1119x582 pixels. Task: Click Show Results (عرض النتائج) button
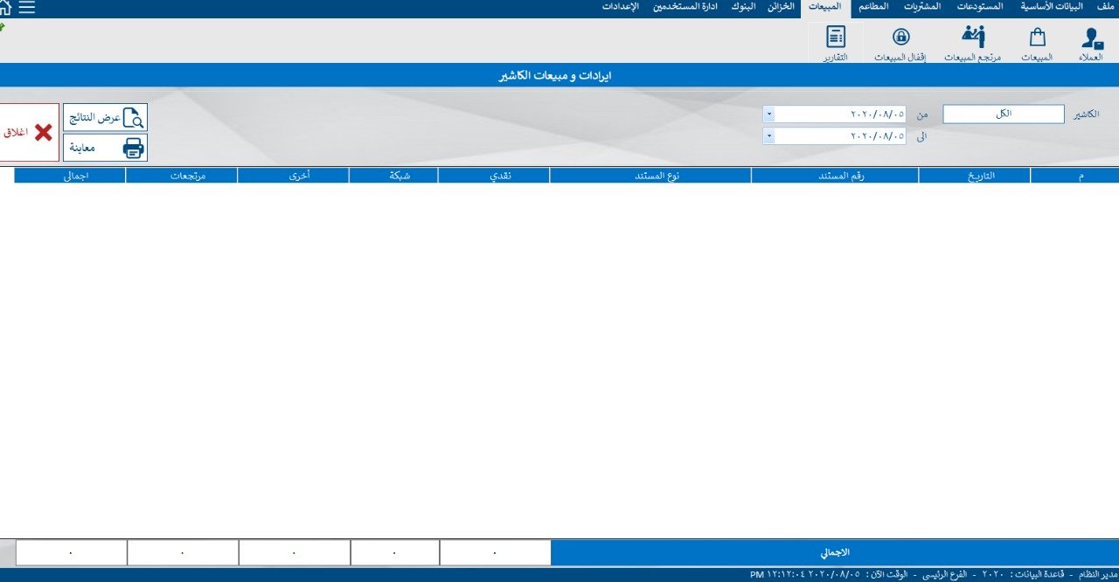pyautogui.click(x=105, y=117)
